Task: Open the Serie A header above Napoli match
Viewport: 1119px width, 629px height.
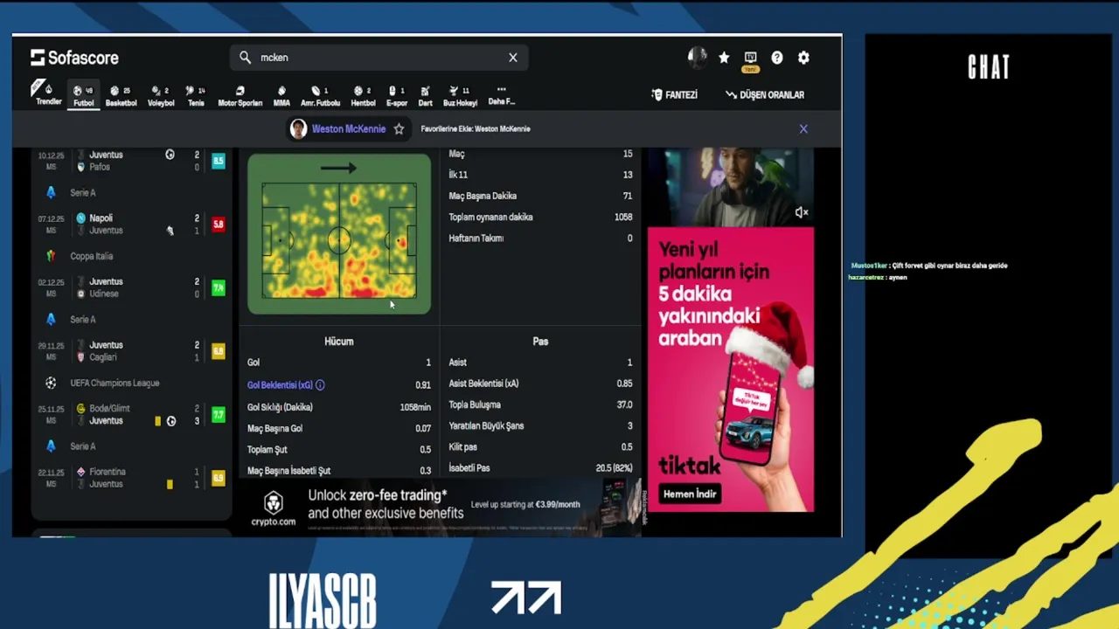Action: point(83,192)
